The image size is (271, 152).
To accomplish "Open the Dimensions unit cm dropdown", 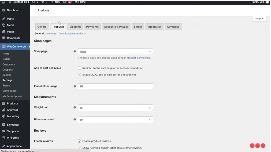I will (x=116, y=120).
